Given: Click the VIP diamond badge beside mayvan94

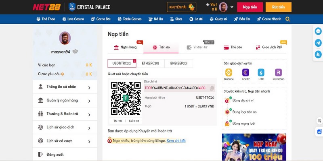Looking at the screenshot, I should [x=75, y=52].
